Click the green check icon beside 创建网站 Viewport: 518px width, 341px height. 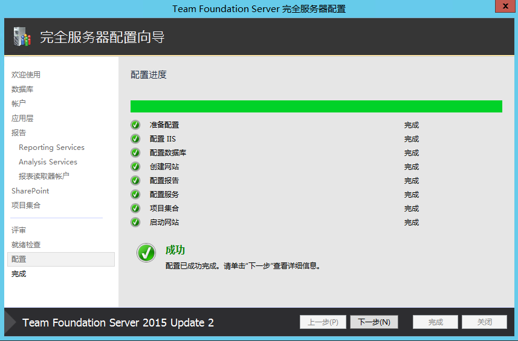click(135, 166)
